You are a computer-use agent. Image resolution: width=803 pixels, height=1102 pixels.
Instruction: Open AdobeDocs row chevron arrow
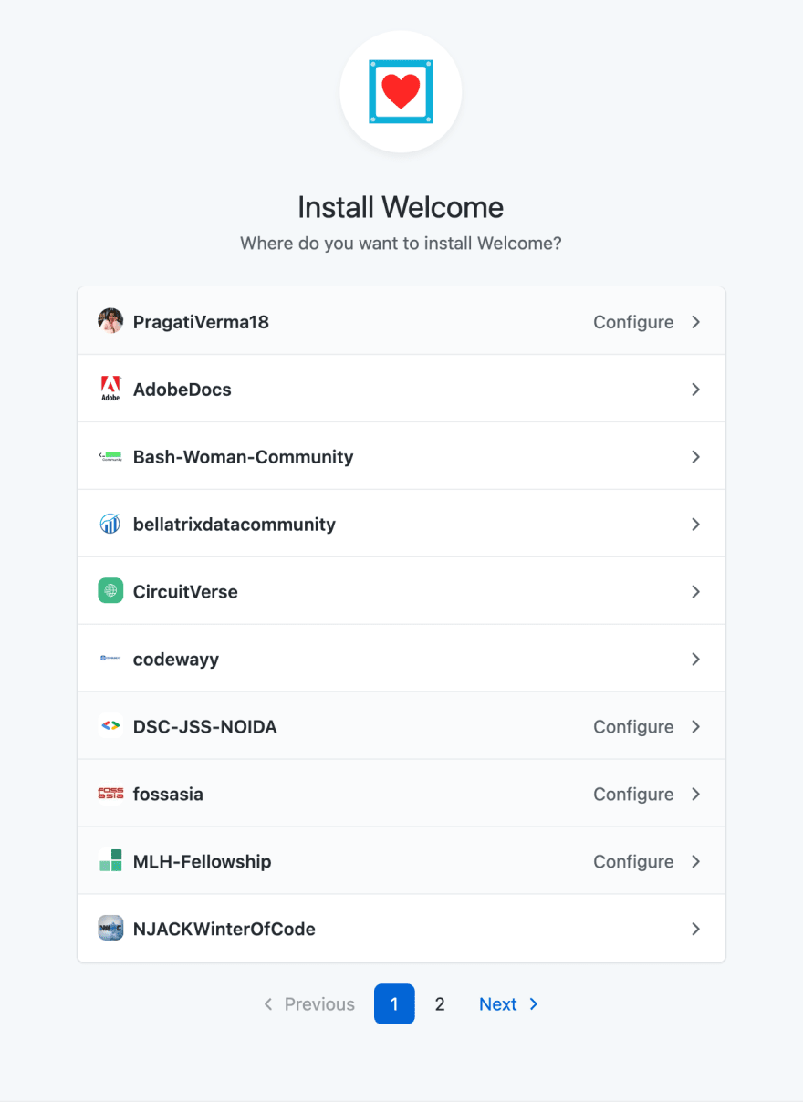696,390
